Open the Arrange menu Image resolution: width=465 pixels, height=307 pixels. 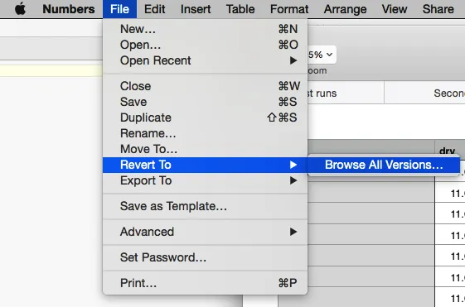pyautogui.click(x=345, y=9)
